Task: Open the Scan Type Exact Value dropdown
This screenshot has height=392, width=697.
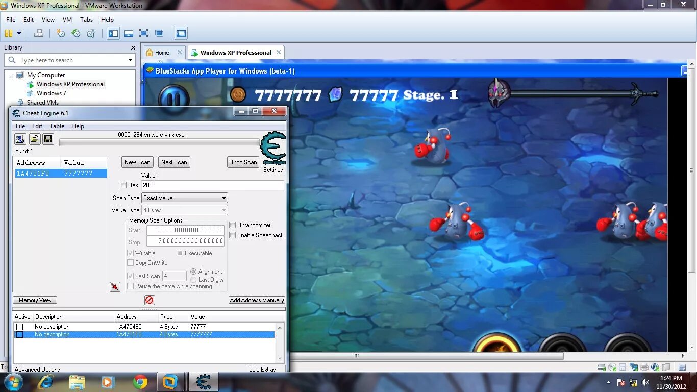Action: click(185, 198)
